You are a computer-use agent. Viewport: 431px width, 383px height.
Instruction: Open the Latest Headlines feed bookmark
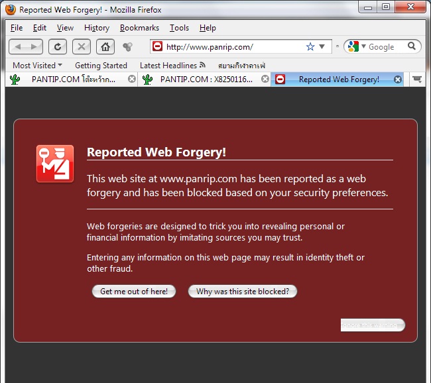tap(172, 66)
